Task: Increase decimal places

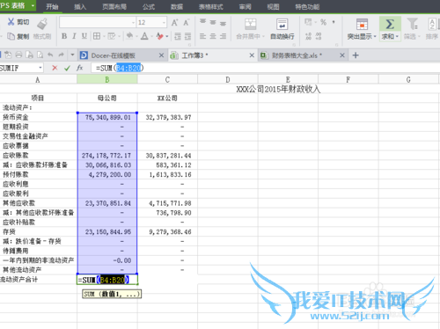Action: (309, 36)
